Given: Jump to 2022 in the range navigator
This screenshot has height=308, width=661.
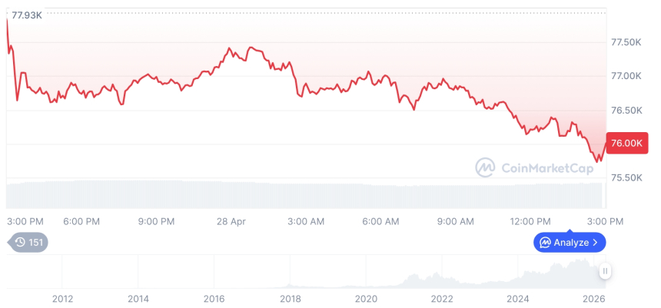Looking at the screenshot, I should (x=442, y=298).
